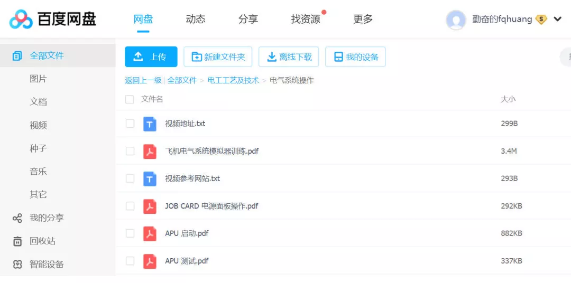Click the Baidu Netdisk logo icon

pyautogui.click(x=21, y=20)
